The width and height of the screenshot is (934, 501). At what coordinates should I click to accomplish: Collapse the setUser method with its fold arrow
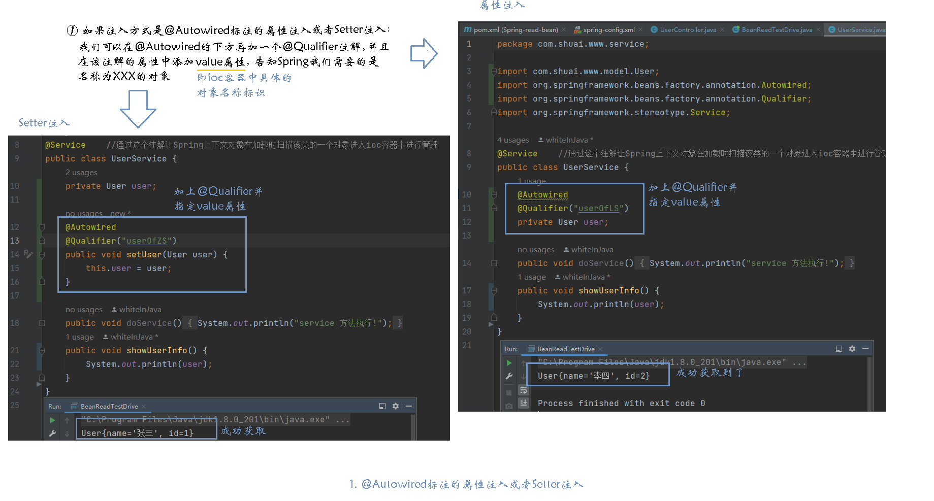[x=42, y=254]
